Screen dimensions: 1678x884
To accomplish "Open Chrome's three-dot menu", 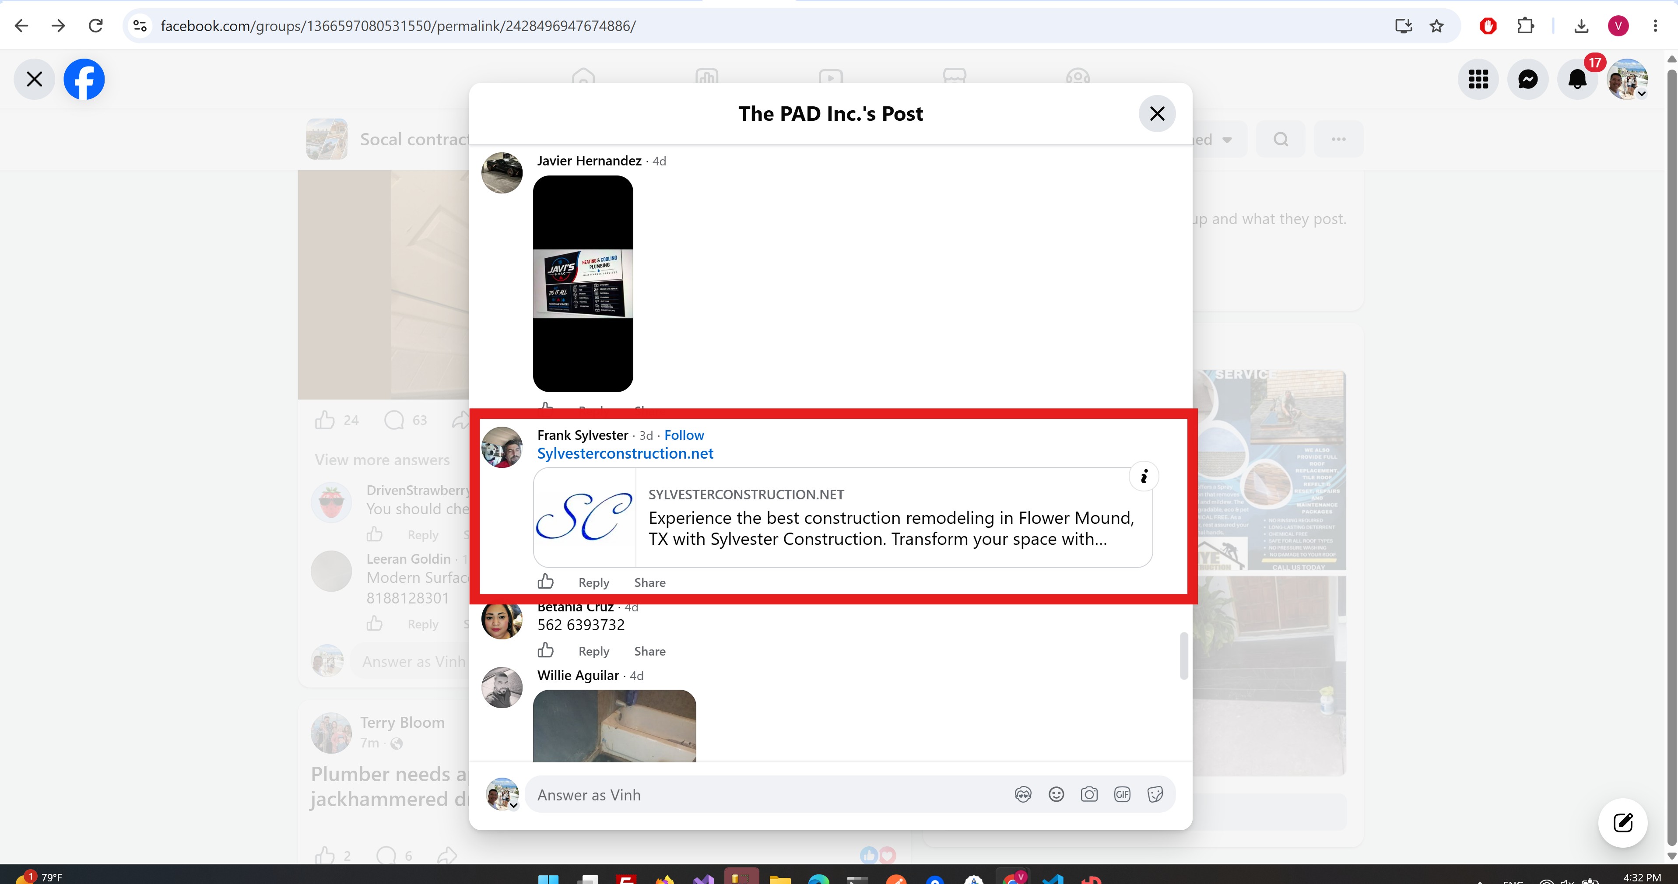I will click(1655, 25).
